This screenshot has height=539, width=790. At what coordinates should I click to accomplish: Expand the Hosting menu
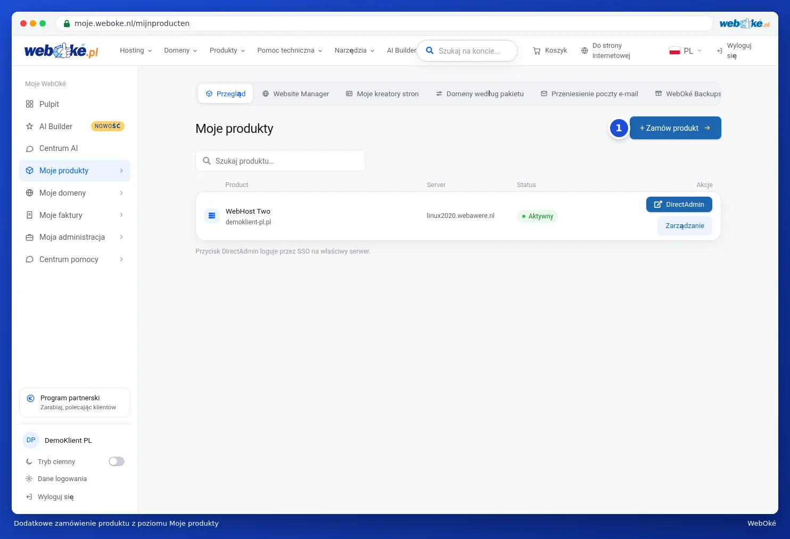(136, 50)
